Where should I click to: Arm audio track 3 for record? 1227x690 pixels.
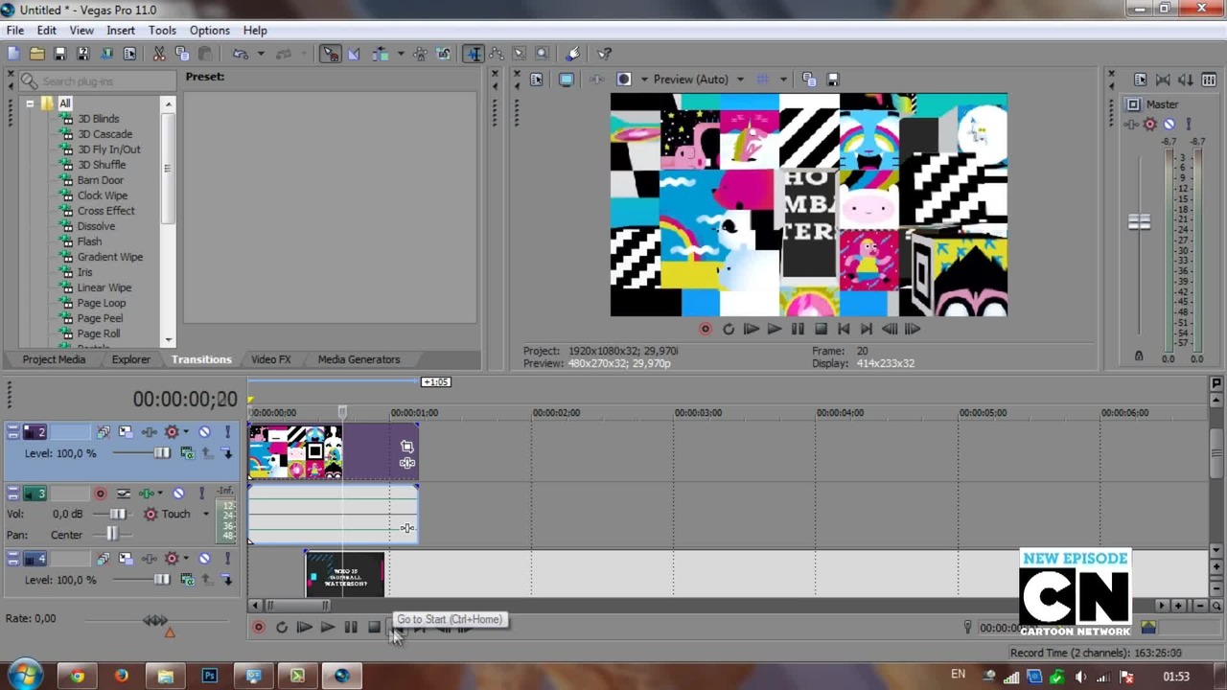(100, 493)
